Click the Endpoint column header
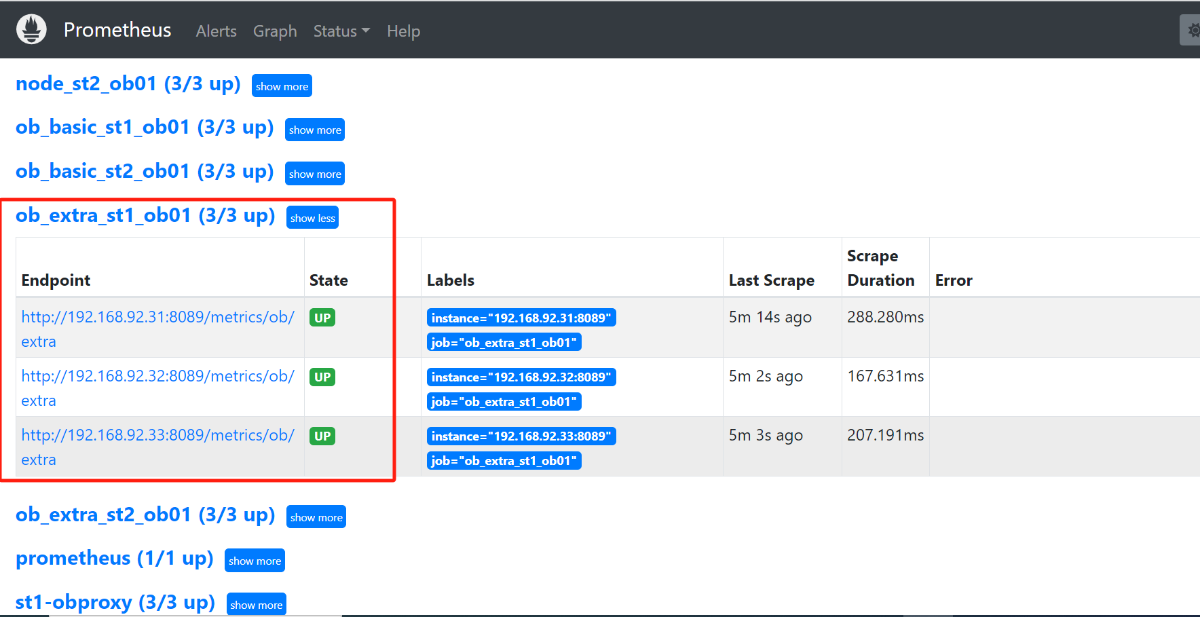This screenshot has height=617, width=1200. point(56,280)
